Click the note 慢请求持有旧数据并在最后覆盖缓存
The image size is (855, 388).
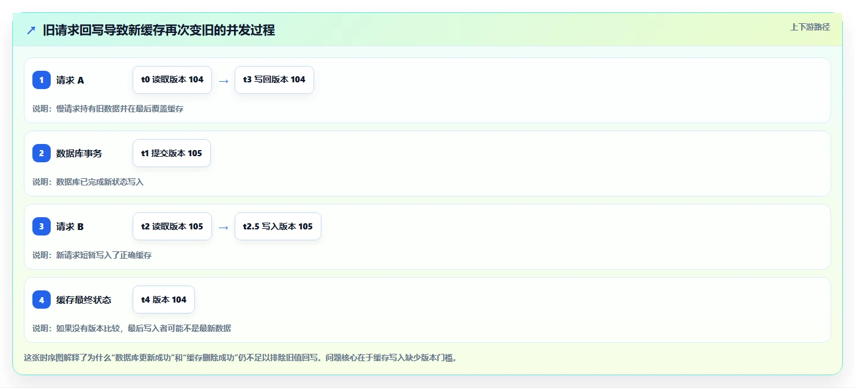point(108,109)
